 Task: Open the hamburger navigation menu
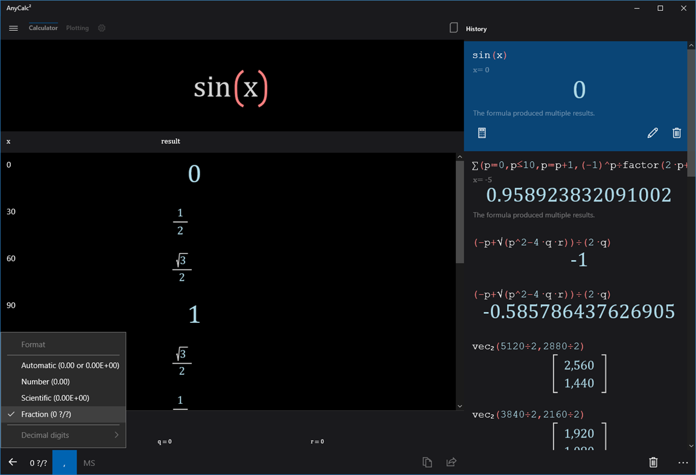[x=13, y=28]
